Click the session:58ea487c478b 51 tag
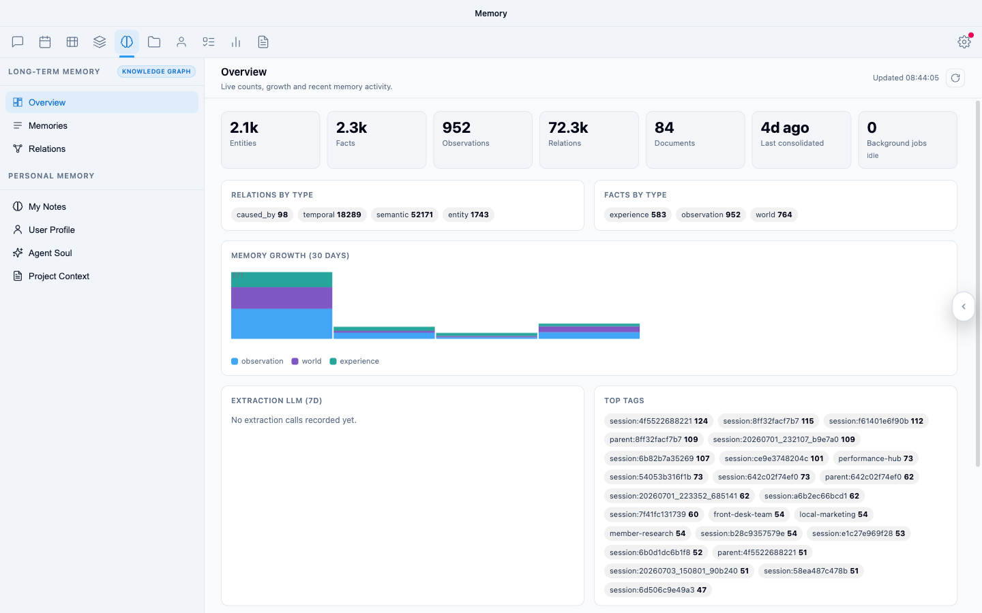 pyautogui.click(x=812, y=571)
